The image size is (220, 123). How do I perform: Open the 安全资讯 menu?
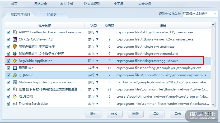145,4
